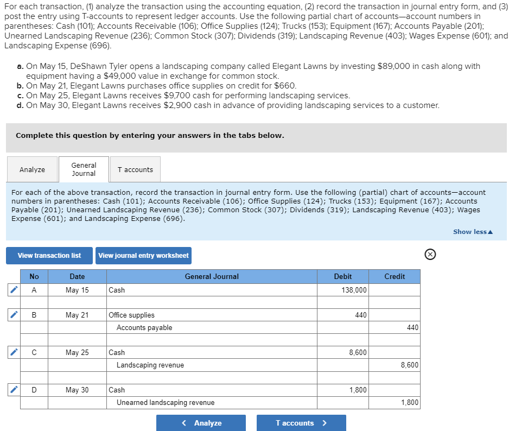Switch to the T accounts tab
The image size is (515, 431).
[x=135, y=169]
